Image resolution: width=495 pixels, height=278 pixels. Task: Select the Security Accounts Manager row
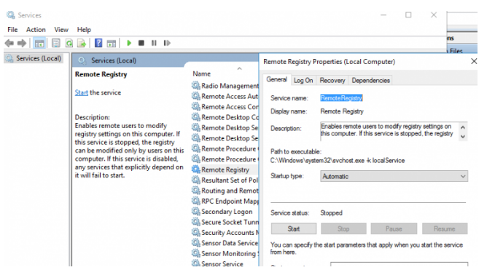point(225,232)
